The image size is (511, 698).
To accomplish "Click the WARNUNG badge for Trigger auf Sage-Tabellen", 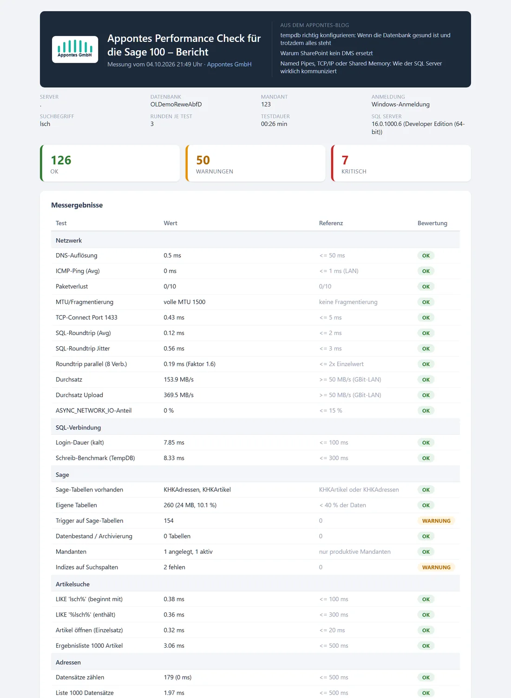I will point(436,521).
